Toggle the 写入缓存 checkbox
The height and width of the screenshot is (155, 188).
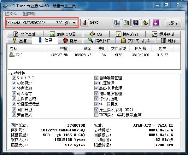(x=14, y=94)
